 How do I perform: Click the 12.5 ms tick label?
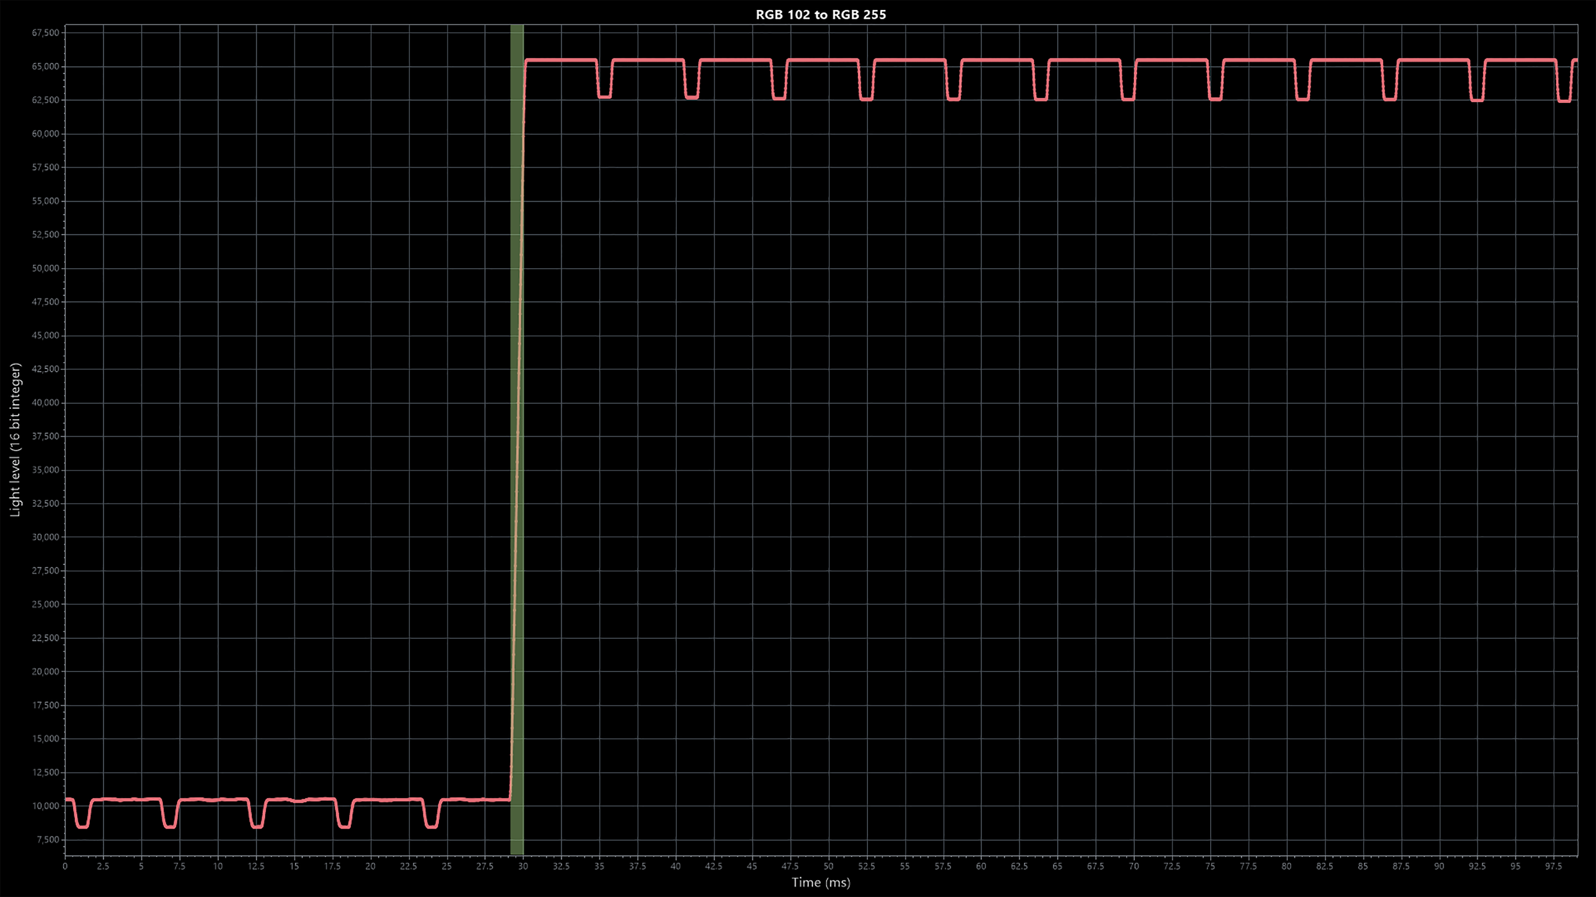point(256,867)
